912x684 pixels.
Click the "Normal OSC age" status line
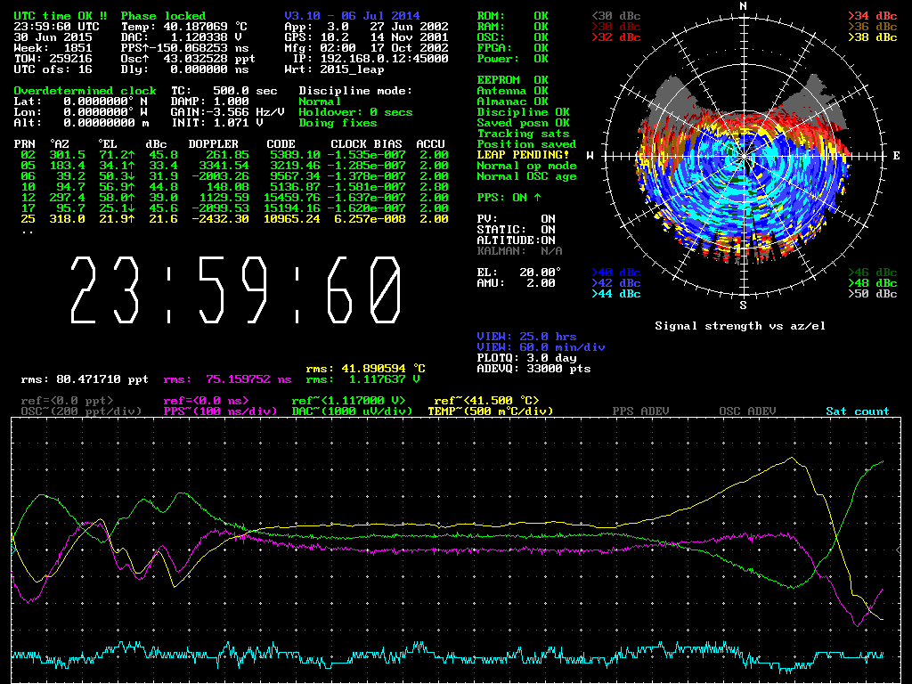527,176
